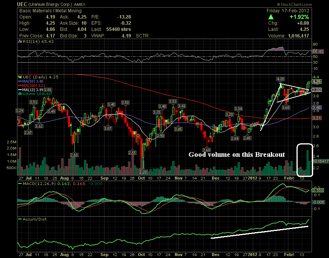Image resolution: width=329 pixels, height=258 pixels.
Task: Click the RSI(14) 65.43 panel label
Action: [38, 41]
